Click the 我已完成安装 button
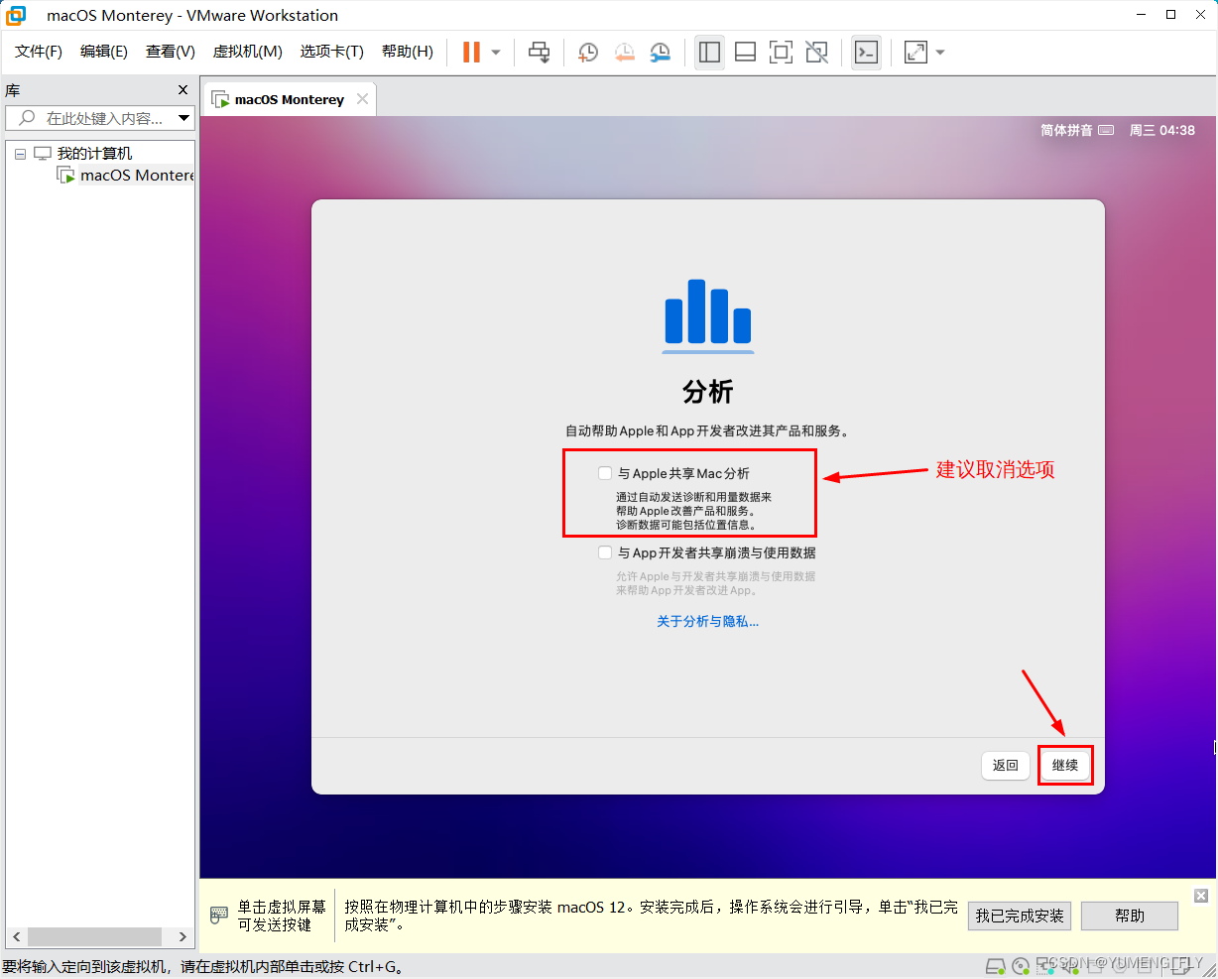 click(1020, 916)
